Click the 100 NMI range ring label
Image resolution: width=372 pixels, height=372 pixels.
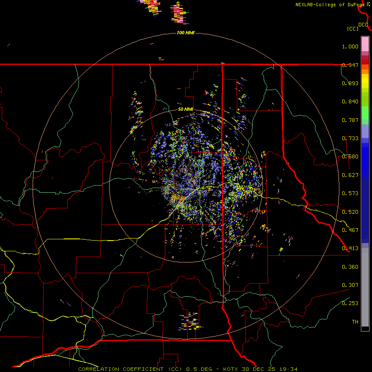point(186,33)
